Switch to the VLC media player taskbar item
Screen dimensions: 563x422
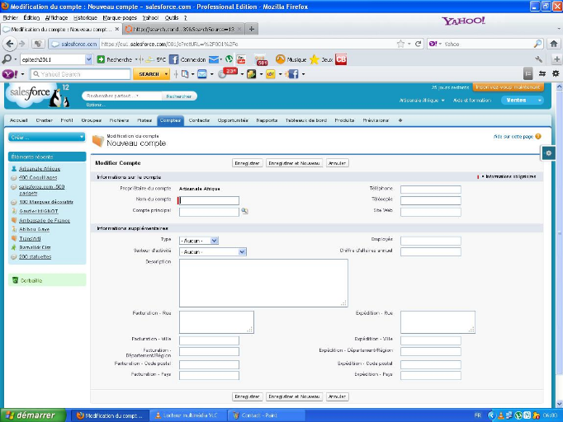tap(187, 415)
